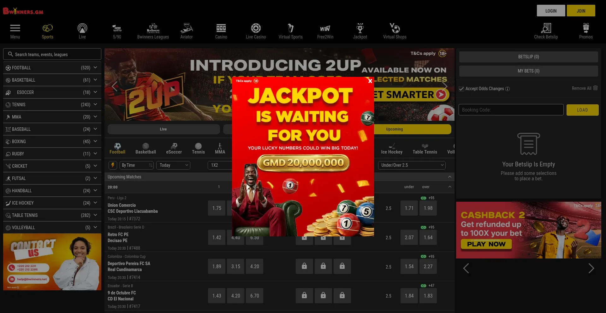This screenshot has width=606, height=313.
Task: Click the JOIN button
Action: [581, 11]
